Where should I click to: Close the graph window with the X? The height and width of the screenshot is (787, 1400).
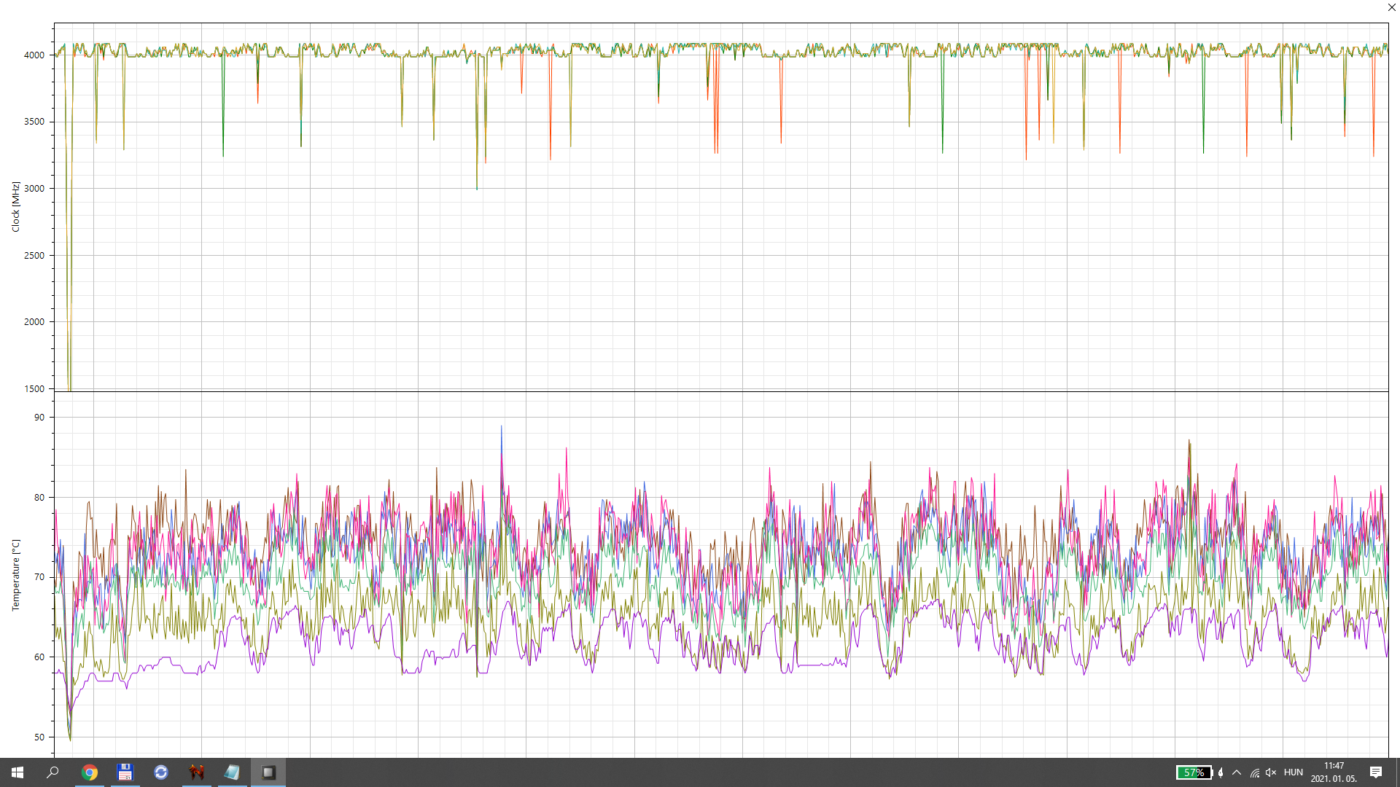pyautogui.click(x=1391, y=7)
